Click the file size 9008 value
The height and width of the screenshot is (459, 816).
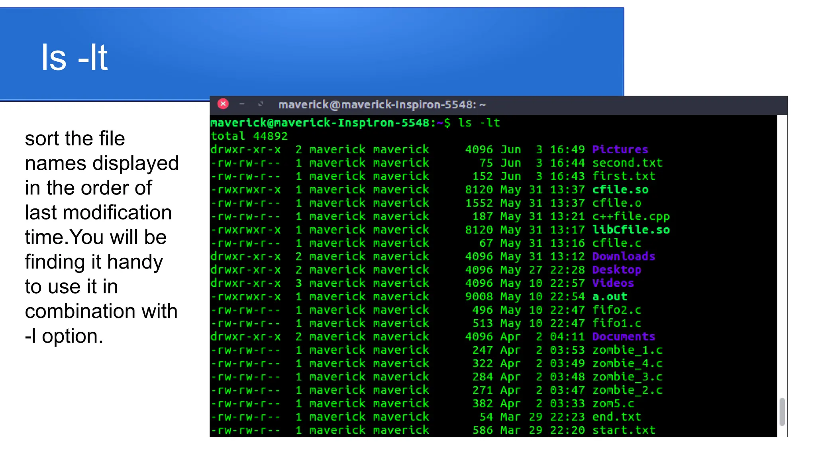pos(479,296)
